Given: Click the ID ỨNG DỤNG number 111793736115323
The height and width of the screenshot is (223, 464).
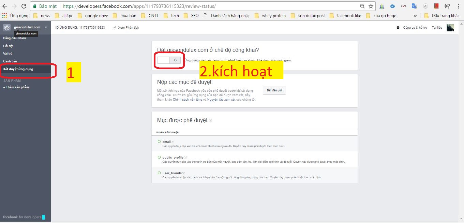Looking at the screenshot, I should tap(92, 28).
